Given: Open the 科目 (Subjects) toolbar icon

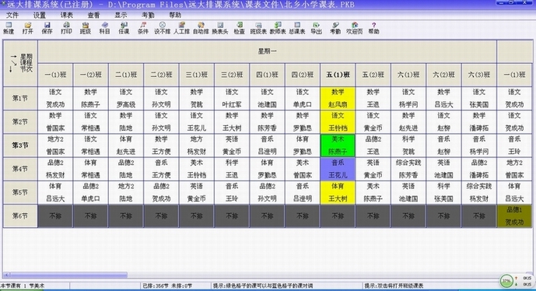Looking at the screenshot, I should 104,28.
